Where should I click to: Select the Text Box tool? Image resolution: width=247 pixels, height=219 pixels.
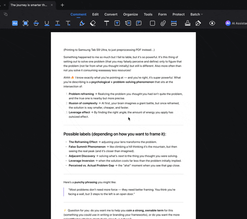pyautogui.click(x=117, y=23)
